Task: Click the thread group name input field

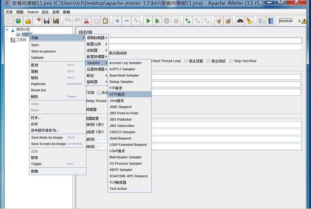Action: (x=205, y=40)
